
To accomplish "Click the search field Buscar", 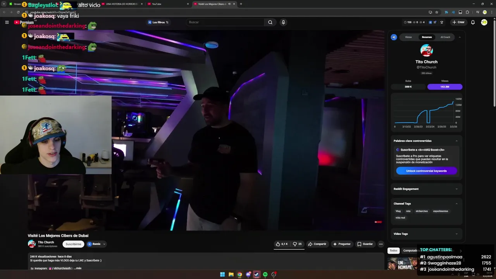I will click(226, 22).
